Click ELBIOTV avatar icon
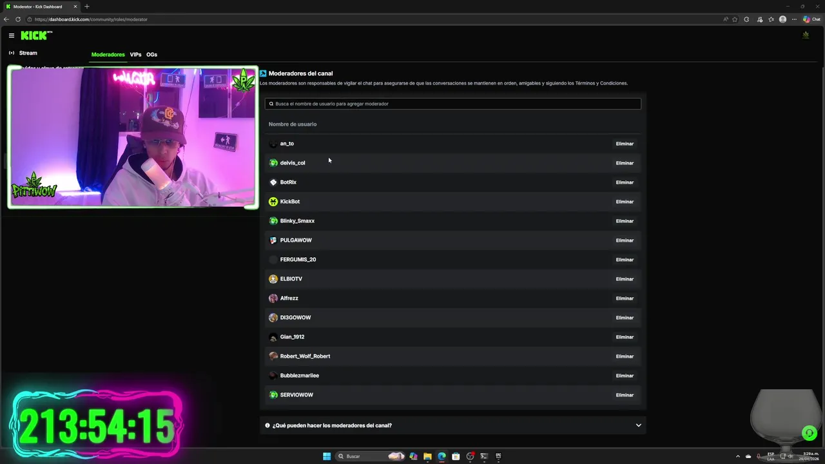The image size is (825, 464). [x=273, y=279]
